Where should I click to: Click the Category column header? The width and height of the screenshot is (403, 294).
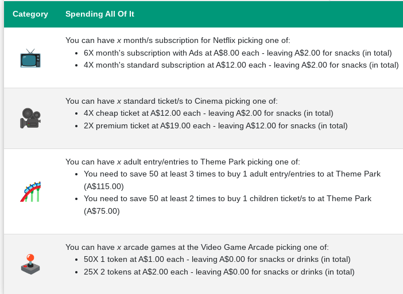tap(30, 14)
